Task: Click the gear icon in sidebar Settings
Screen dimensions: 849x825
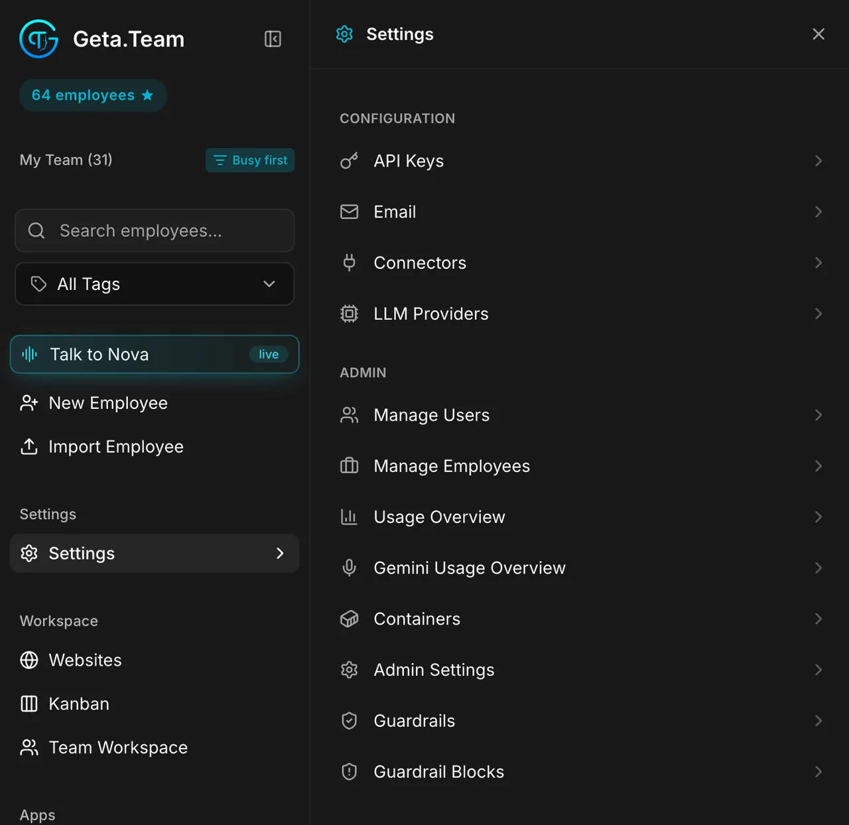Action: click(29, 554)
